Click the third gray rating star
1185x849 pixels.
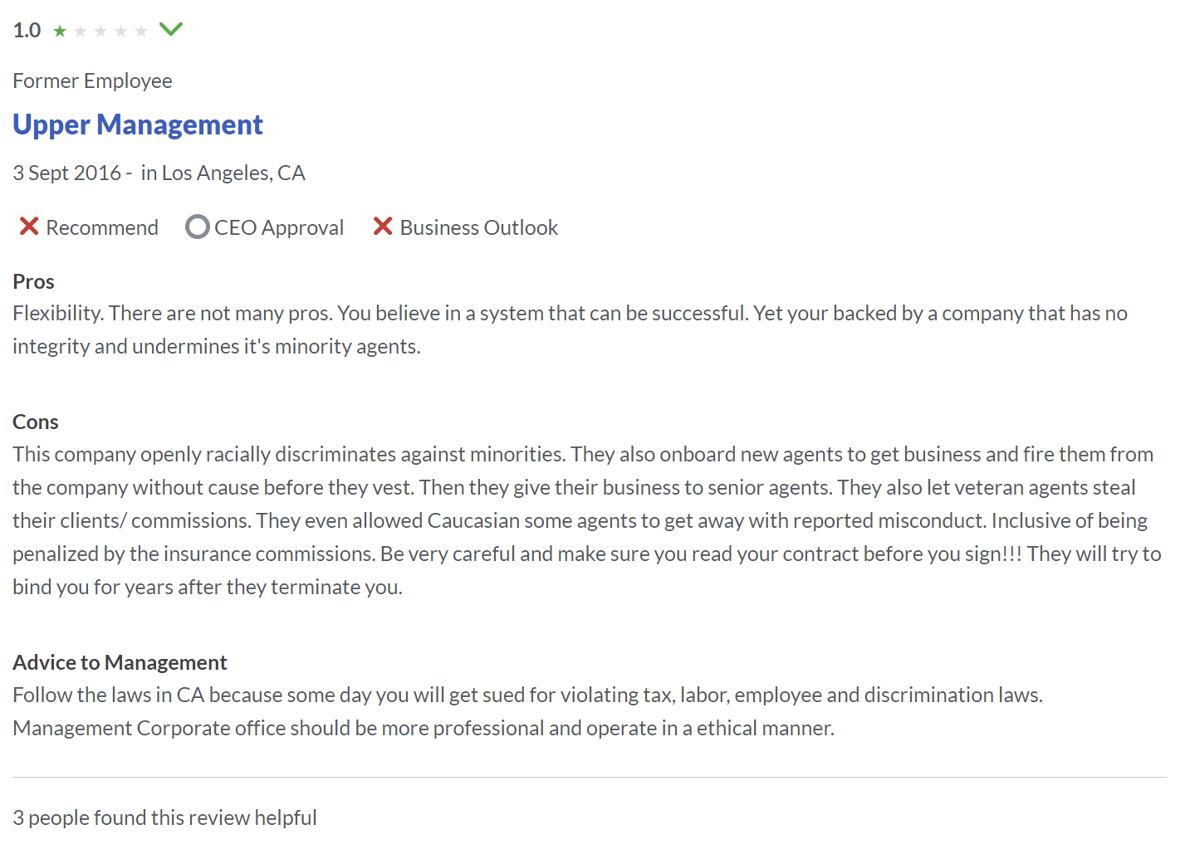click(100, 32)
